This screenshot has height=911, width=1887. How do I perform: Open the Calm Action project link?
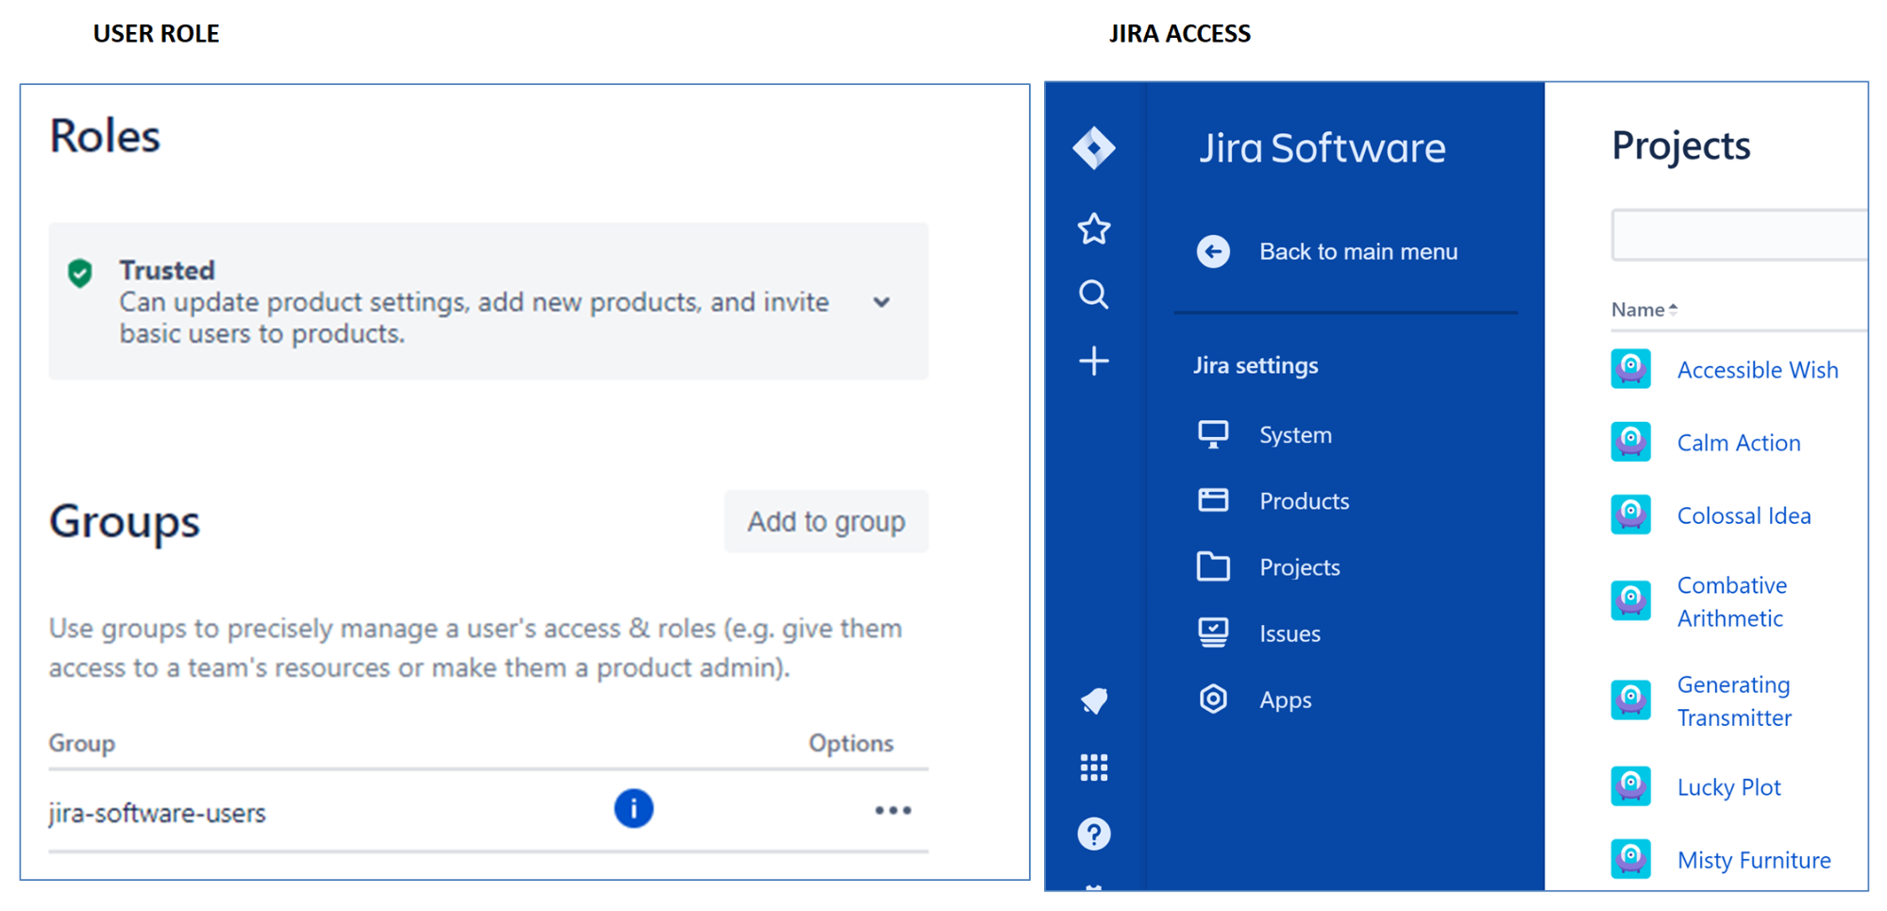coord(1739,442)
